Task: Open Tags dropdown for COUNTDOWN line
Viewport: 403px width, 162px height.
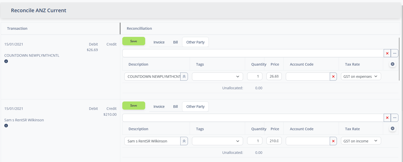Action: click(217, 77)
